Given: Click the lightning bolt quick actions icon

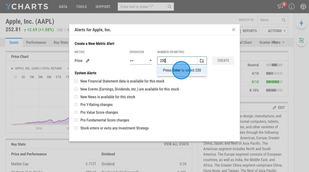Looking at the screenshot, I should point(301,23).
